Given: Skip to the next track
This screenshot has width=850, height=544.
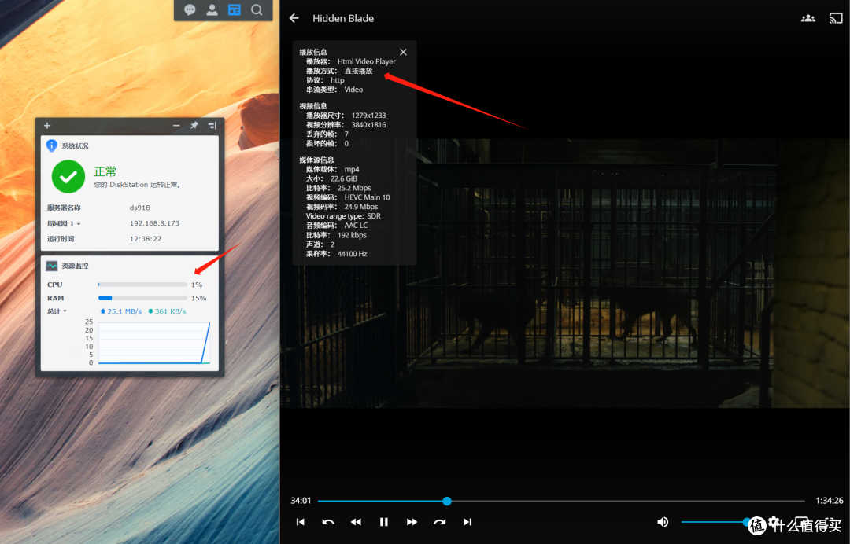Looking at the screenshot, I should pos(468,522).
